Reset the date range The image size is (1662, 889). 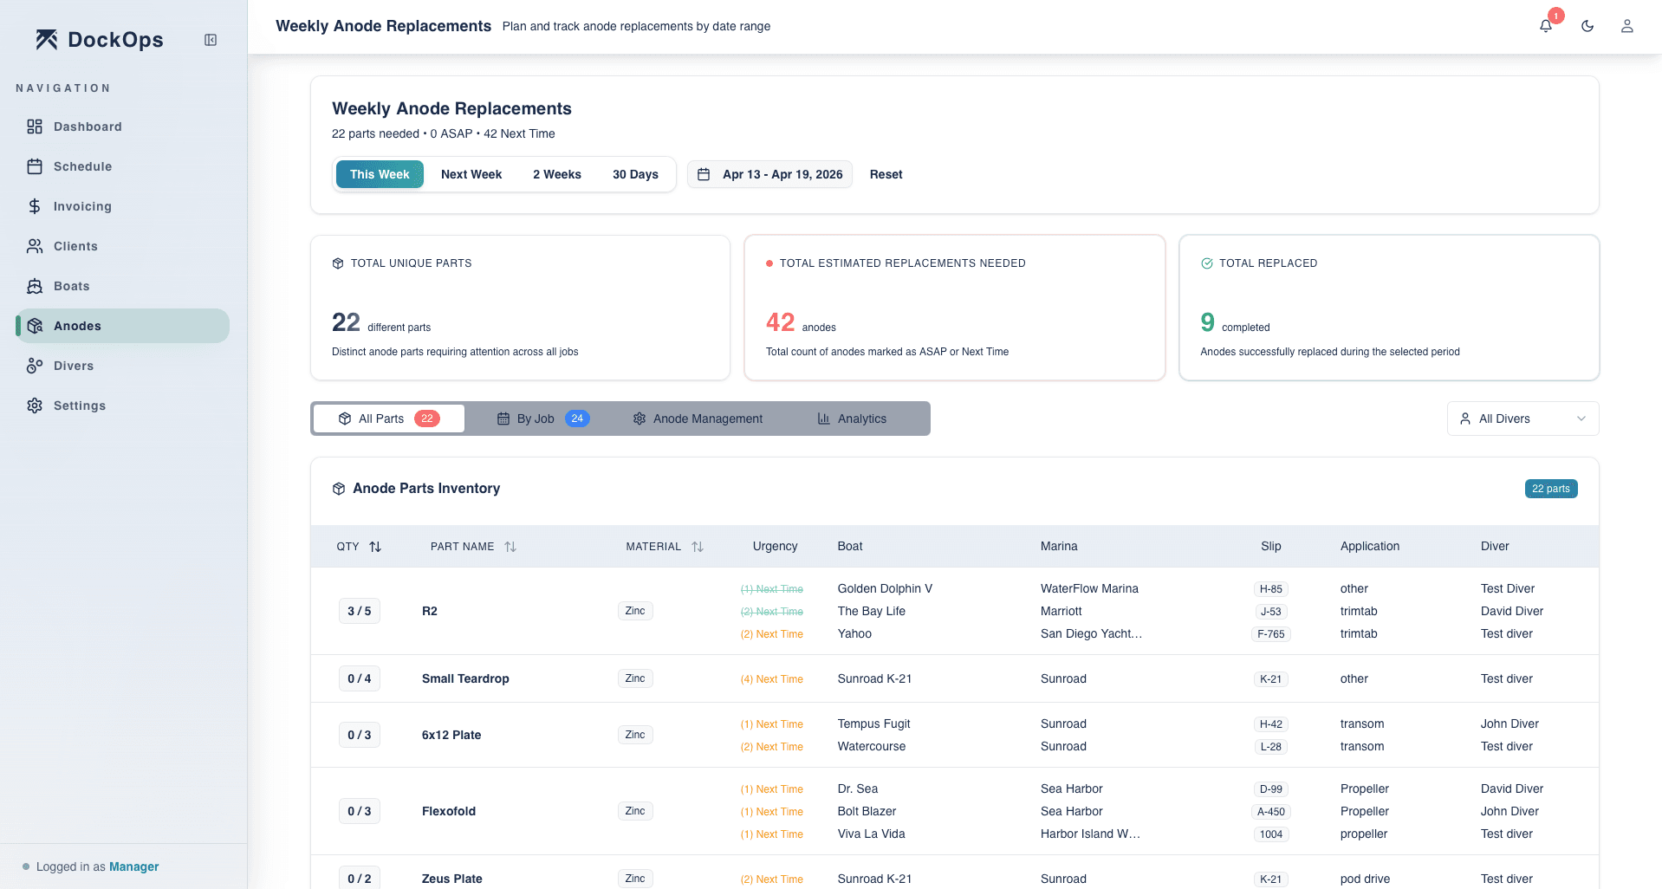coord(886,174)
